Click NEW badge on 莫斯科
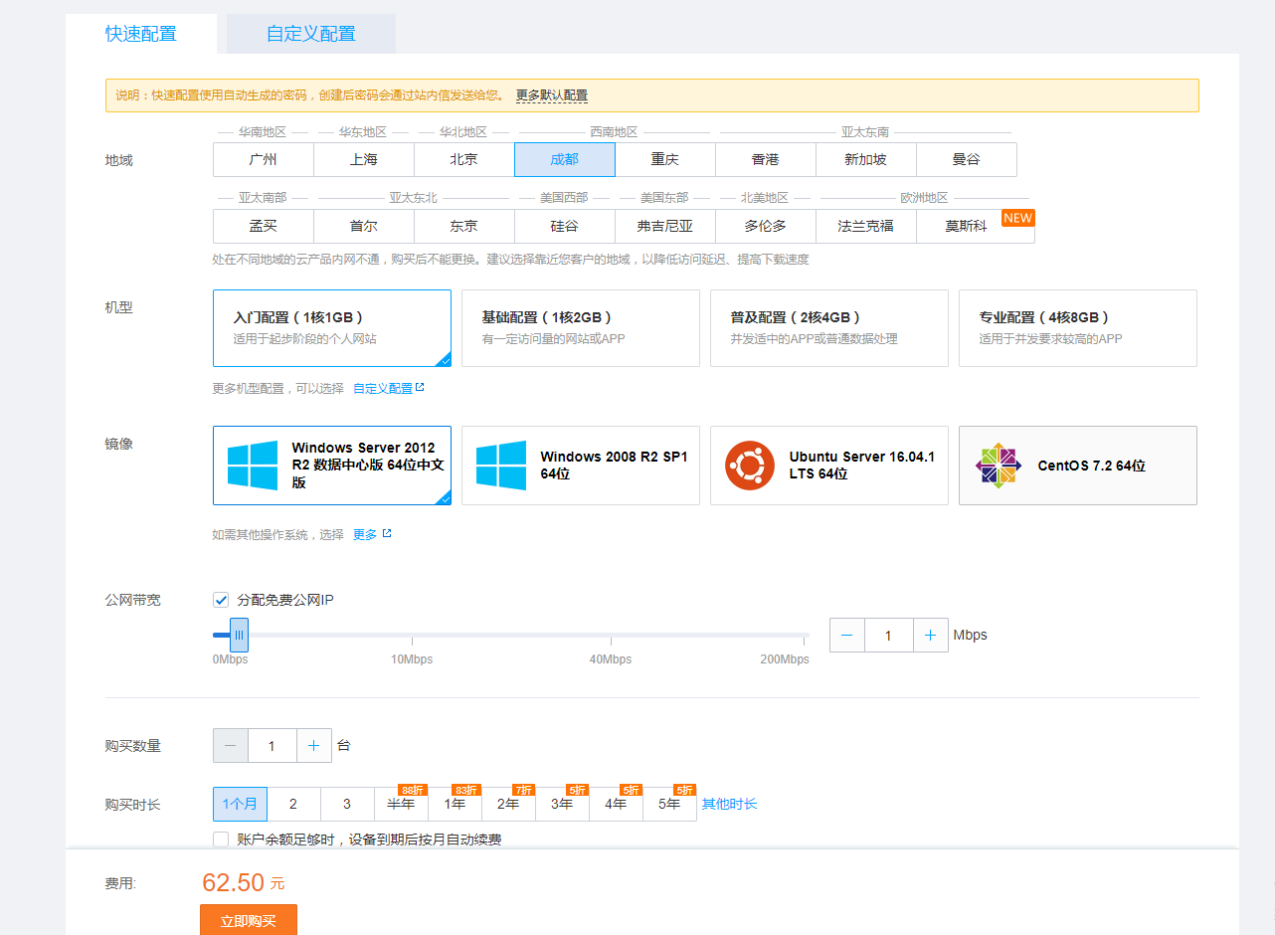 pyautogui.click(x=1018, y=218)
